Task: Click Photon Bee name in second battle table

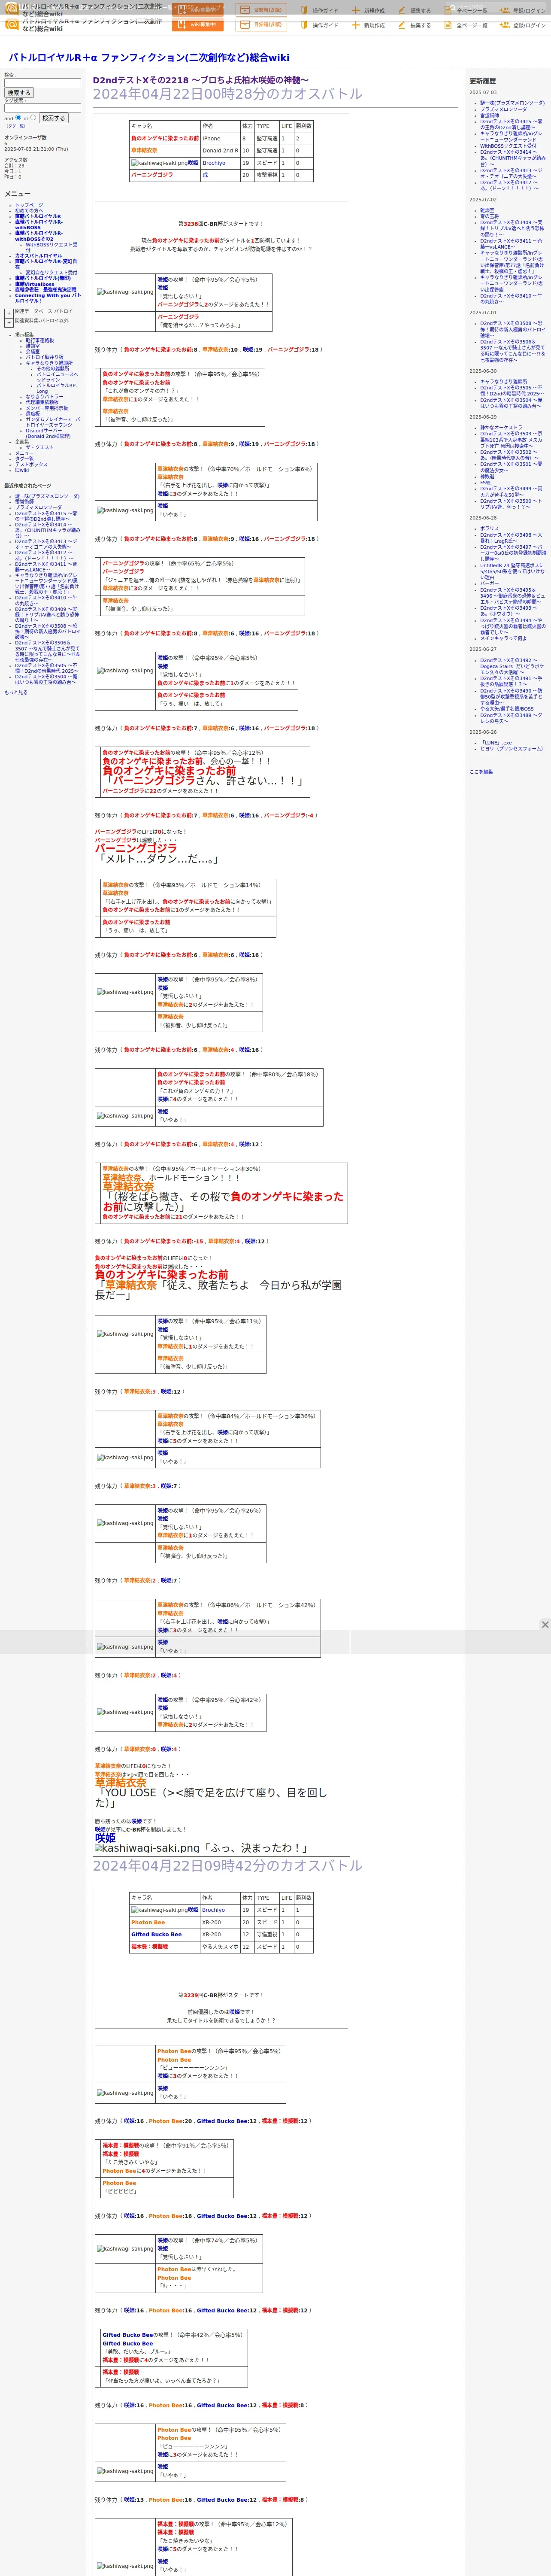Action: point(148,1922)
